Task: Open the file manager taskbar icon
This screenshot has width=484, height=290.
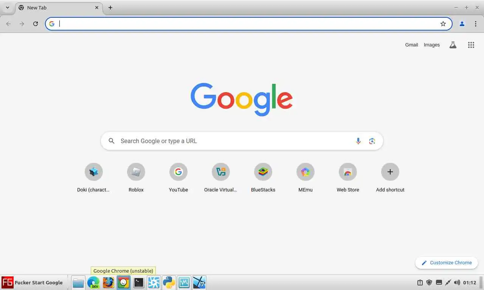Action: (78, 282)
